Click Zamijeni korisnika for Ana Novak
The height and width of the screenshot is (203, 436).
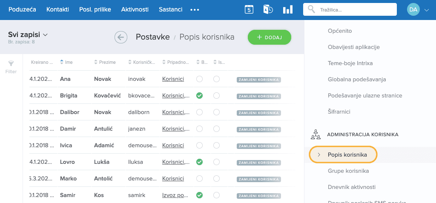[259, 80]
